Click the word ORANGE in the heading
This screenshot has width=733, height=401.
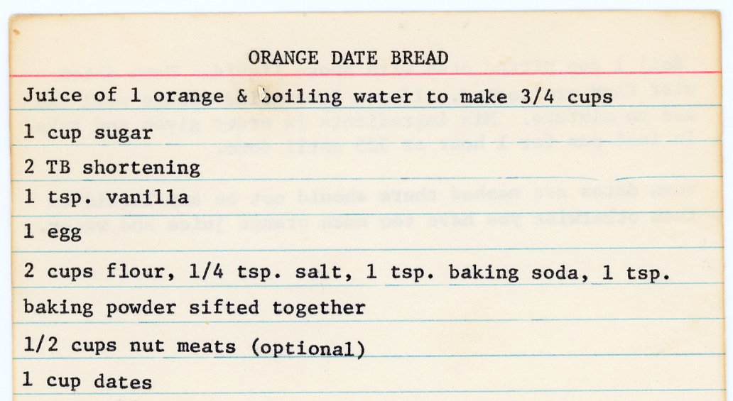tap(283, 58)
